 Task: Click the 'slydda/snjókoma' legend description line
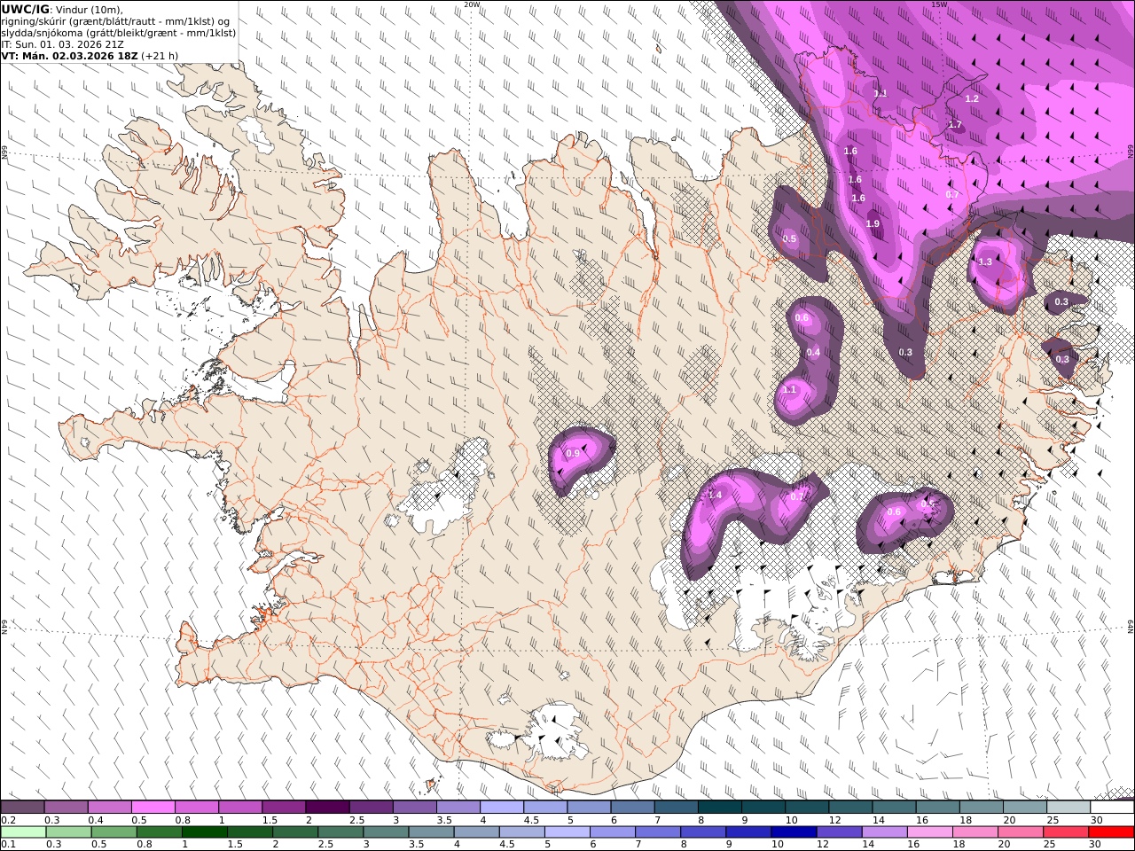coord(118,33)
